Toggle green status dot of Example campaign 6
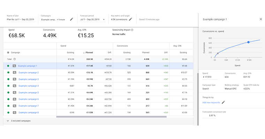Screen dimensions: 265x139 (x=8, y=99)
